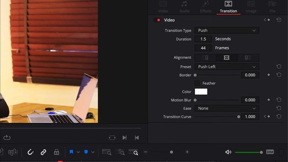The width and height of the screenshot is (288, 162).
Task: Select full extent zoom
Action: pos(107,152)
